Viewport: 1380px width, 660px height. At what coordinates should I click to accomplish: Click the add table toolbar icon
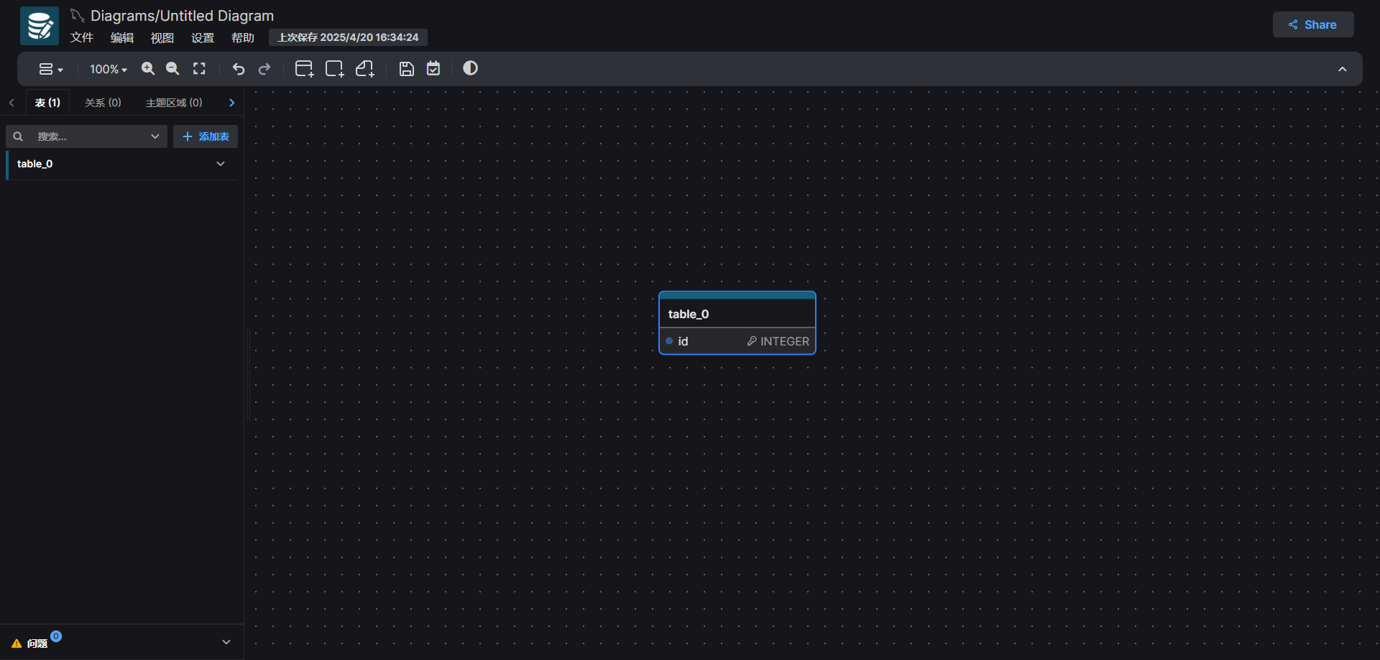click(x=304, y=69)
